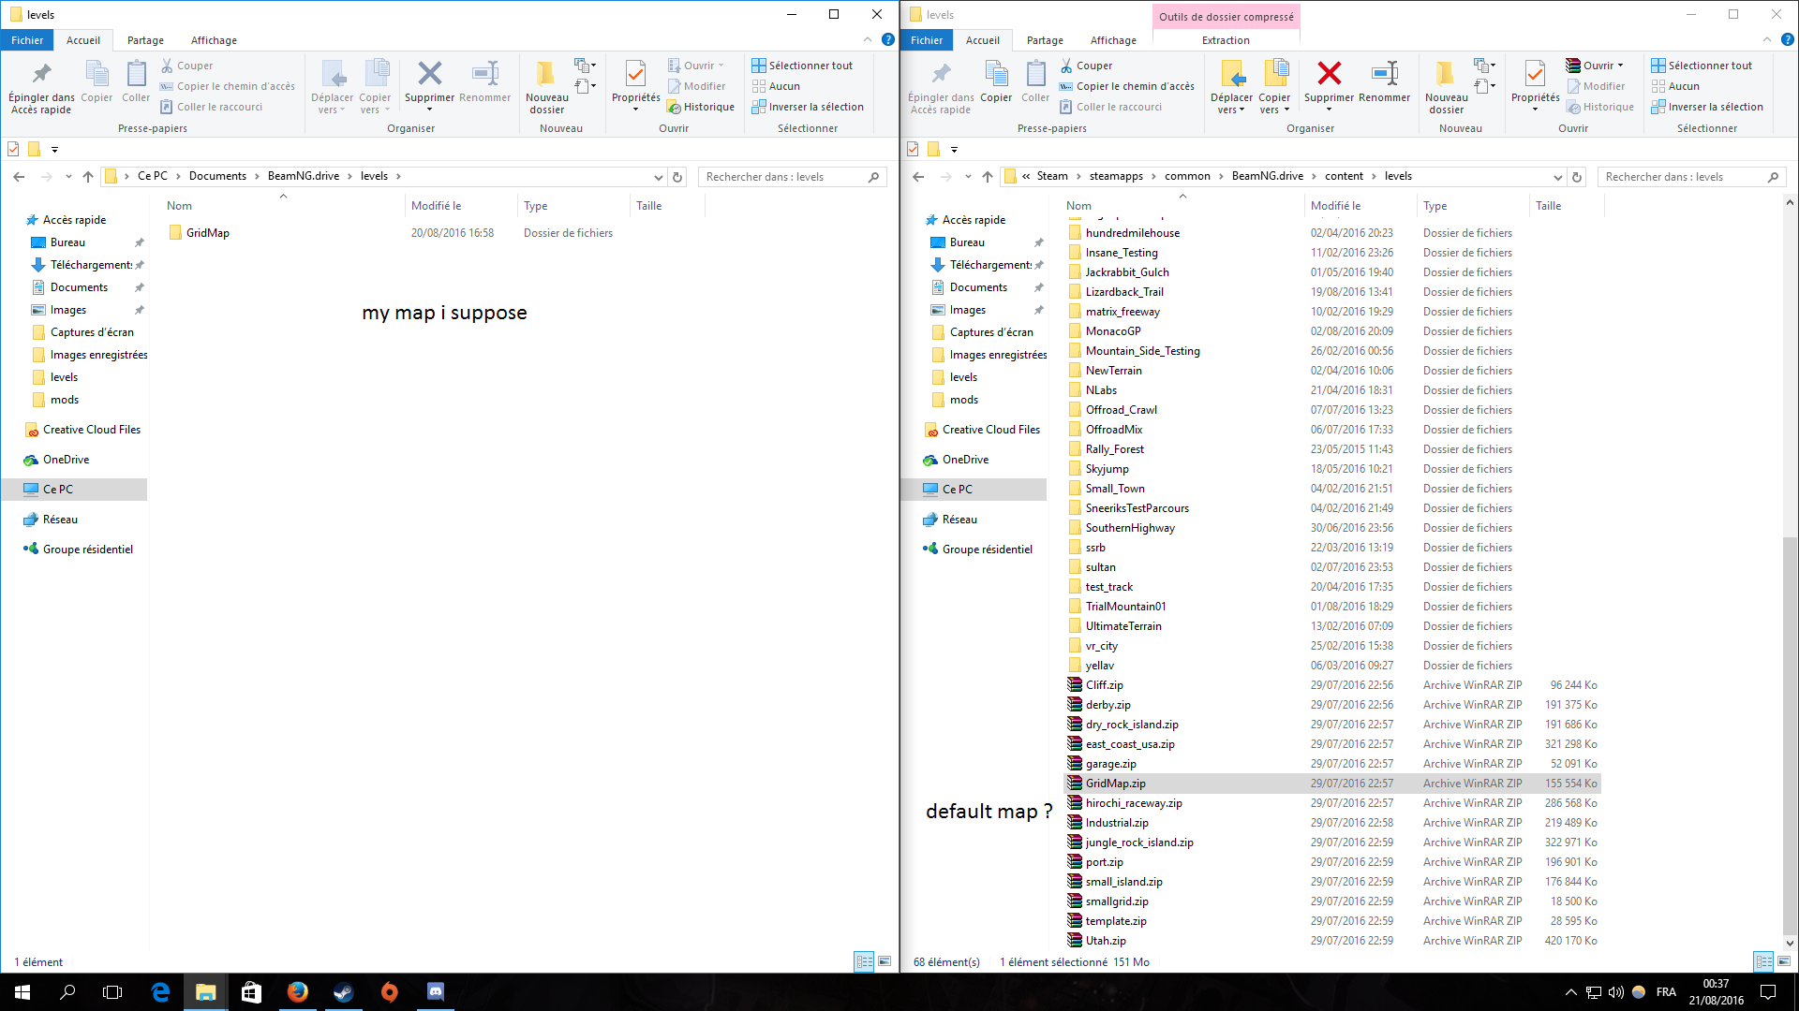The image size is (1799, 1011).
Task: Open Partage tab in left window
Action: point(145,40)
